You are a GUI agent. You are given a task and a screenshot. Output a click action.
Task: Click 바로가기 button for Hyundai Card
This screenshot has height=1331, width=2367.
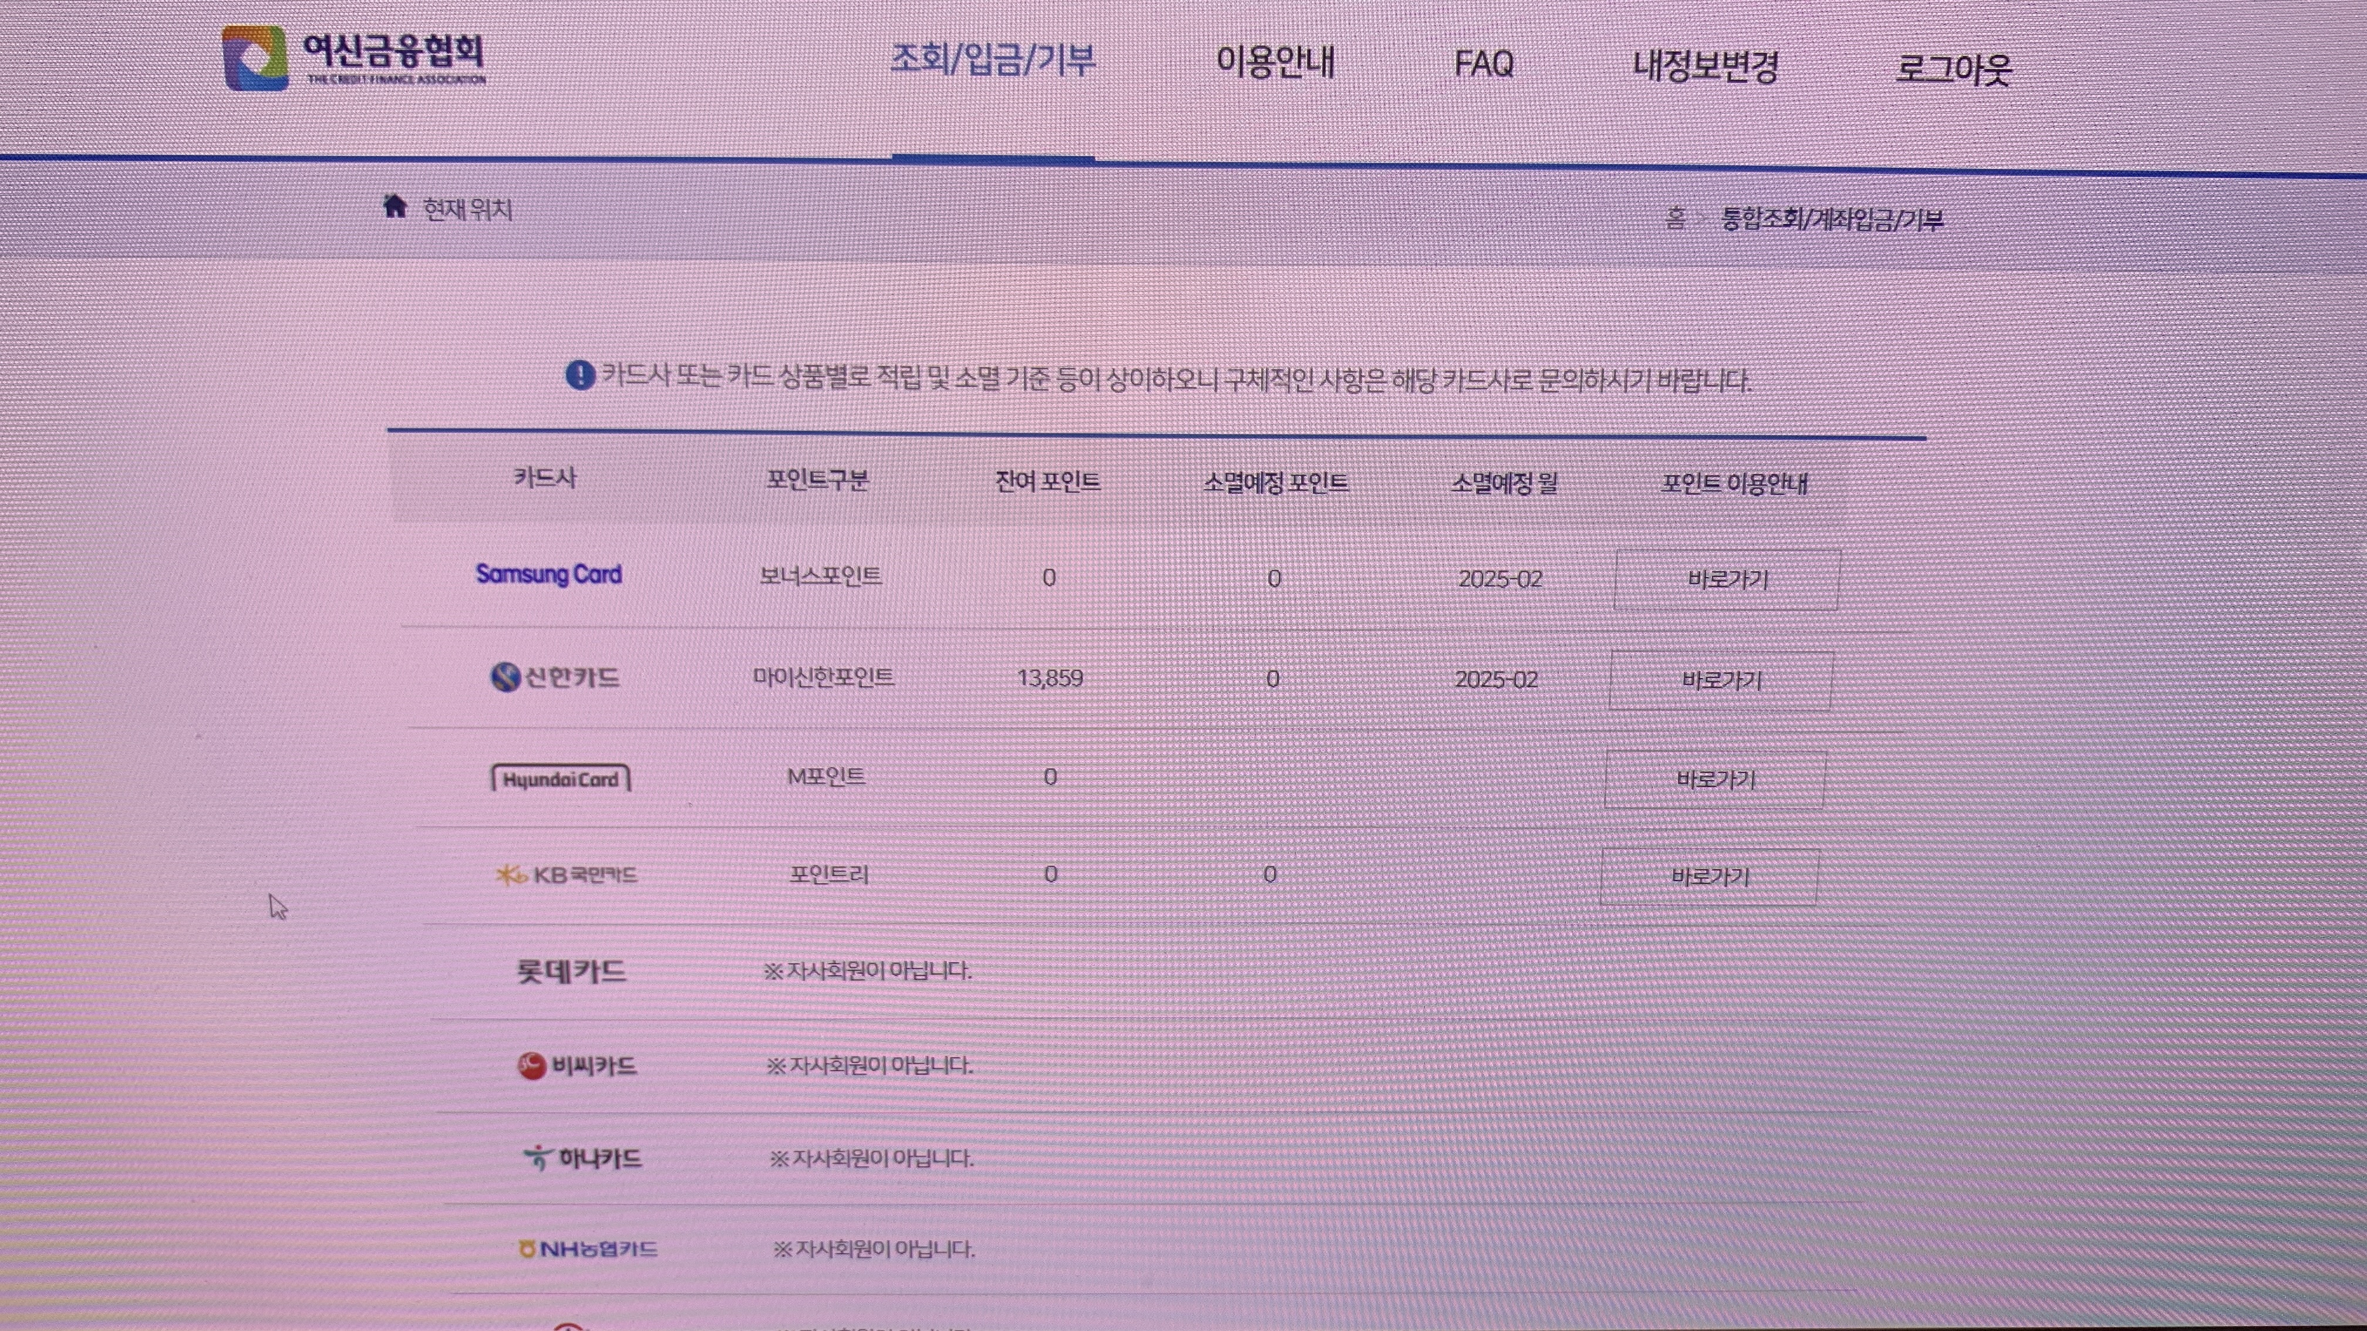(1715, 780)
